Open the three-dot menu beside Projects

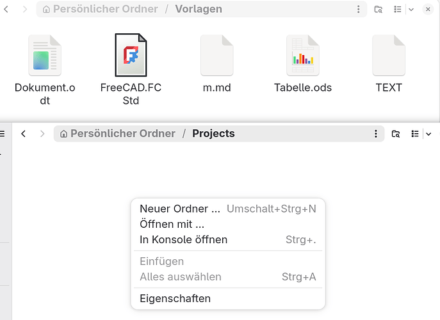click(x=376, y=134)
